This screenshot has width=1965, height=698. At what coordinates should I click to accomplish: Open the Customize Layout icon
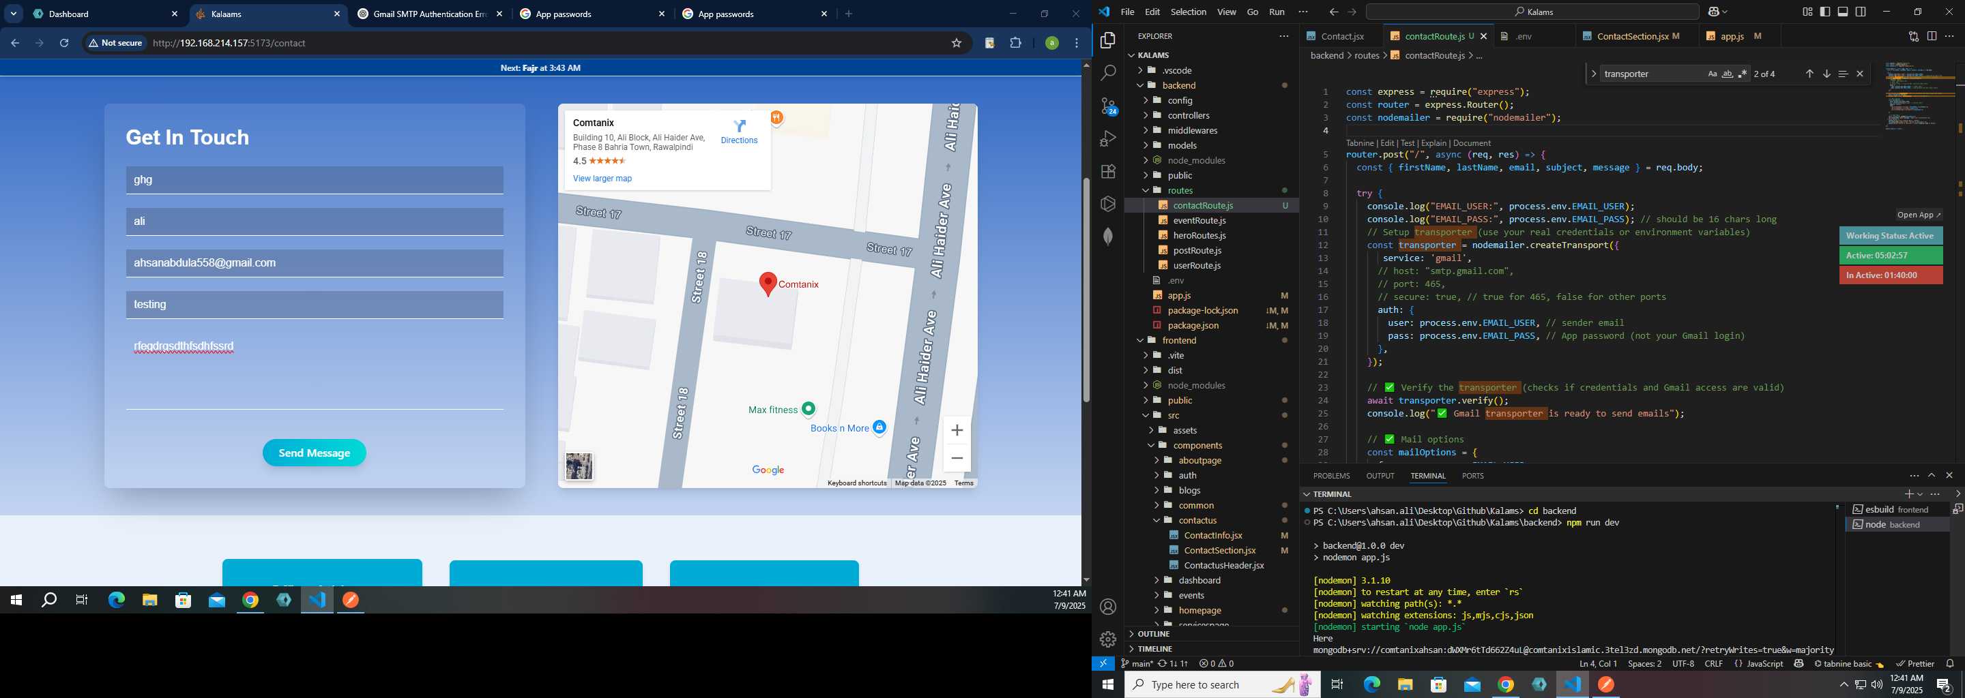click(x=1807, y=12)
